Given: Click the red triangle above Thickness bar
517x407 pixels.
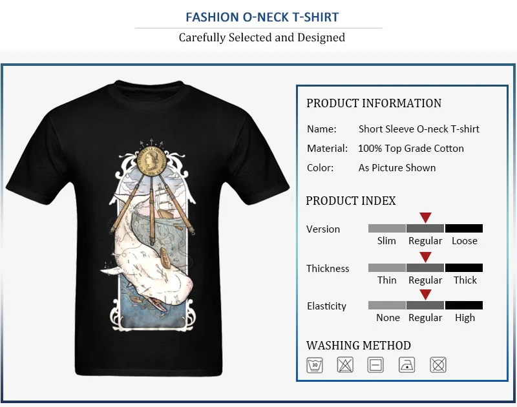Looking at the screenshot, I should (425, 257).
